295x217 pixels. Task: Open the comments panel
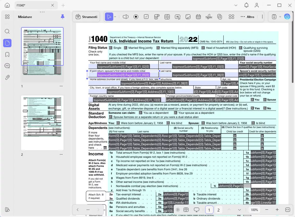point(7,66)
